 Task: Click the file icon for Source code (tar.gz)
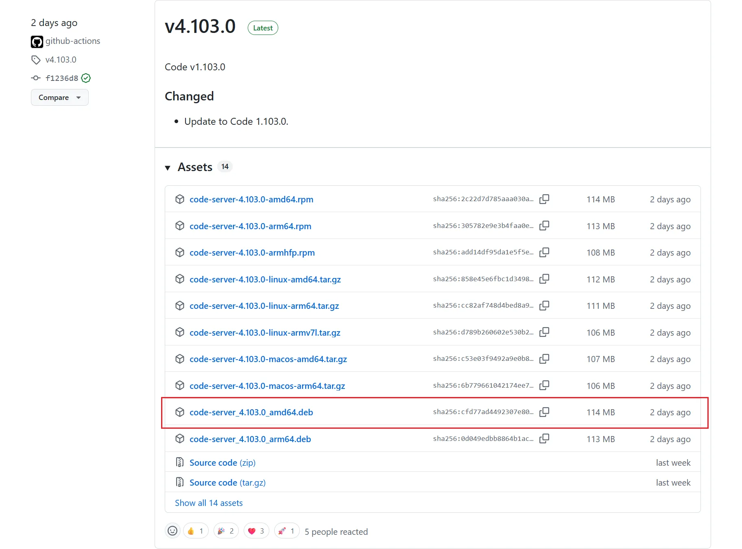180,482
